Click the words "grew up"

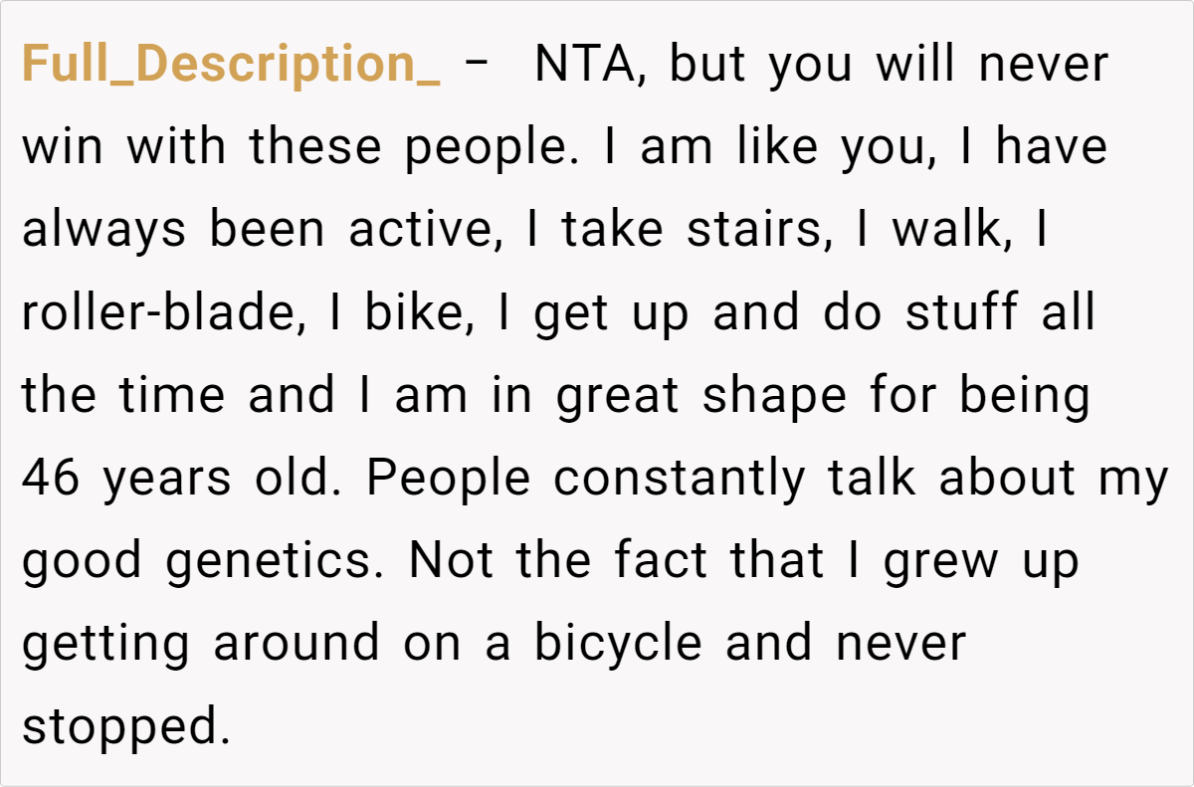coord(981,561)
